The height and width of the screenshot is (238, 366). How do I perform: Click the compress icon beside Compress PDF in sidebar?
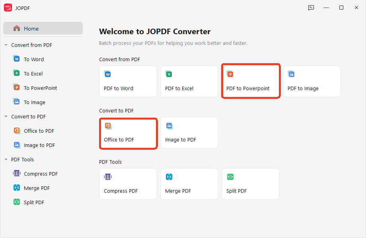pos(17,173)
